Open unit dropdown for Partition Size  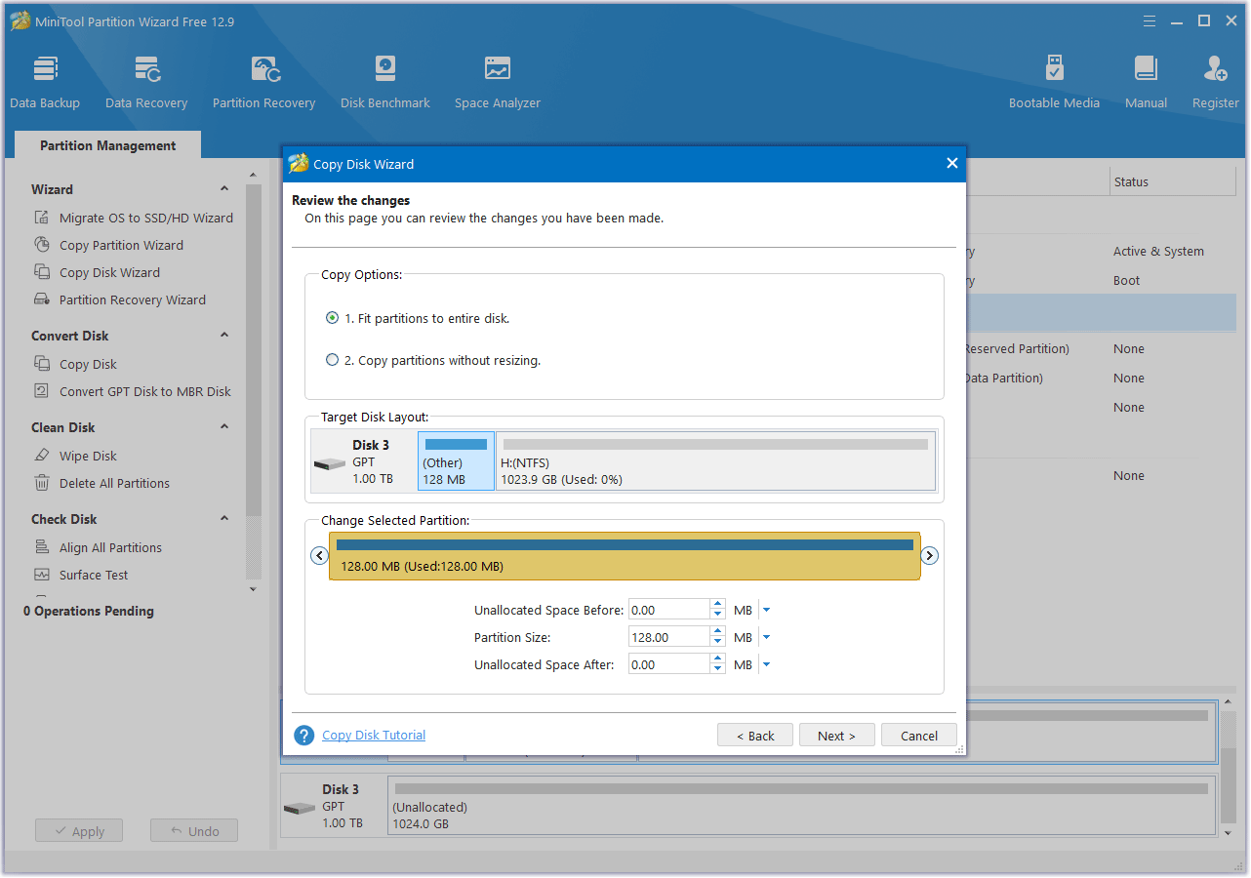766,637
